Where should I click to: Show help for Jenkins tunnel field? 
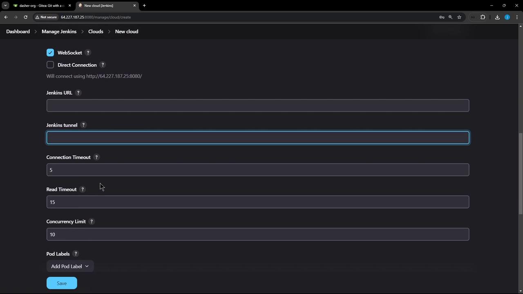pos(83,125)
